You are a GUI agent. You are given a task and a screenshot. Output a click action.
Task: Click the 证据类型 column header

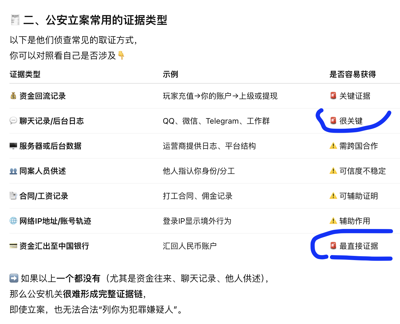[x=25, y=74]
